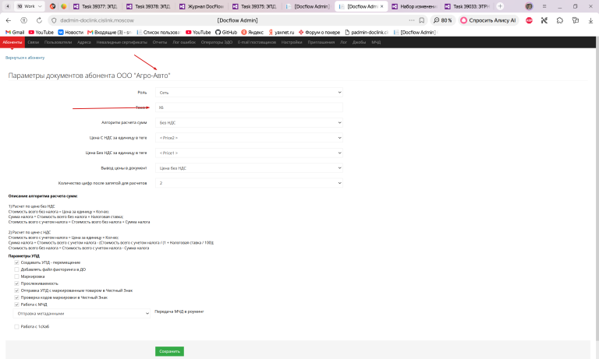Open the E-mail поставщиков menu item
The height and width of the screenshot is (359, 599).
point(257,42)
